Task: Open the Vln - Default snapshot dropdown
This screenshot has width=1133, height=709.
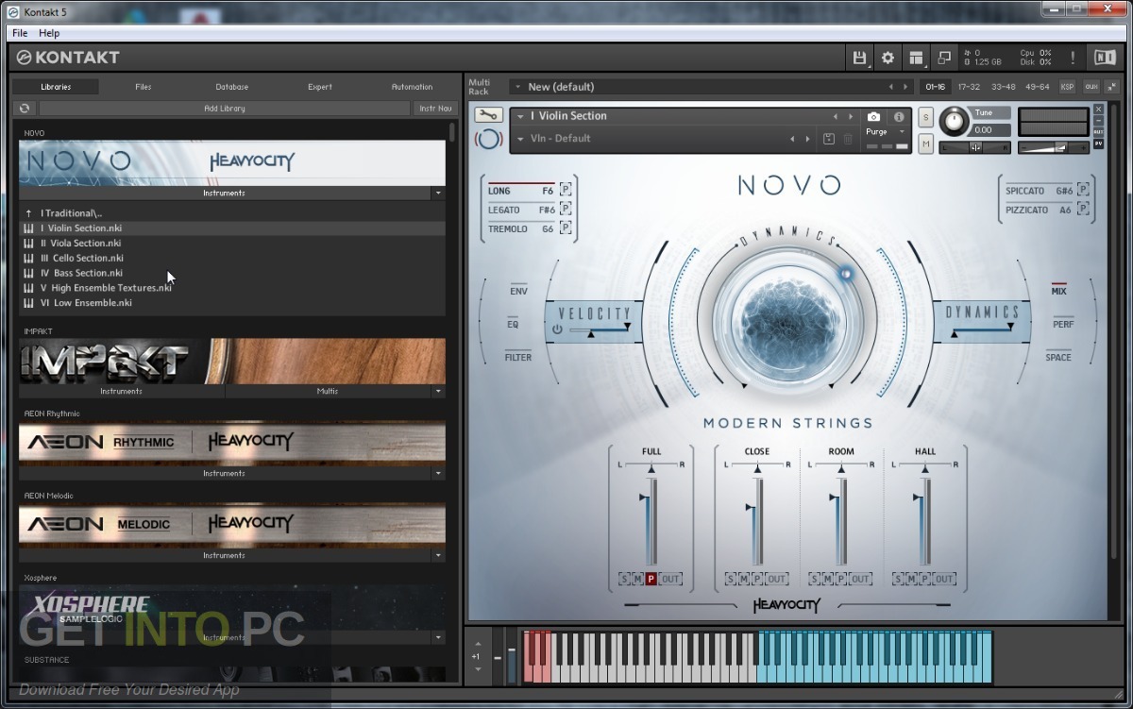Action: [x=520, y=139]
